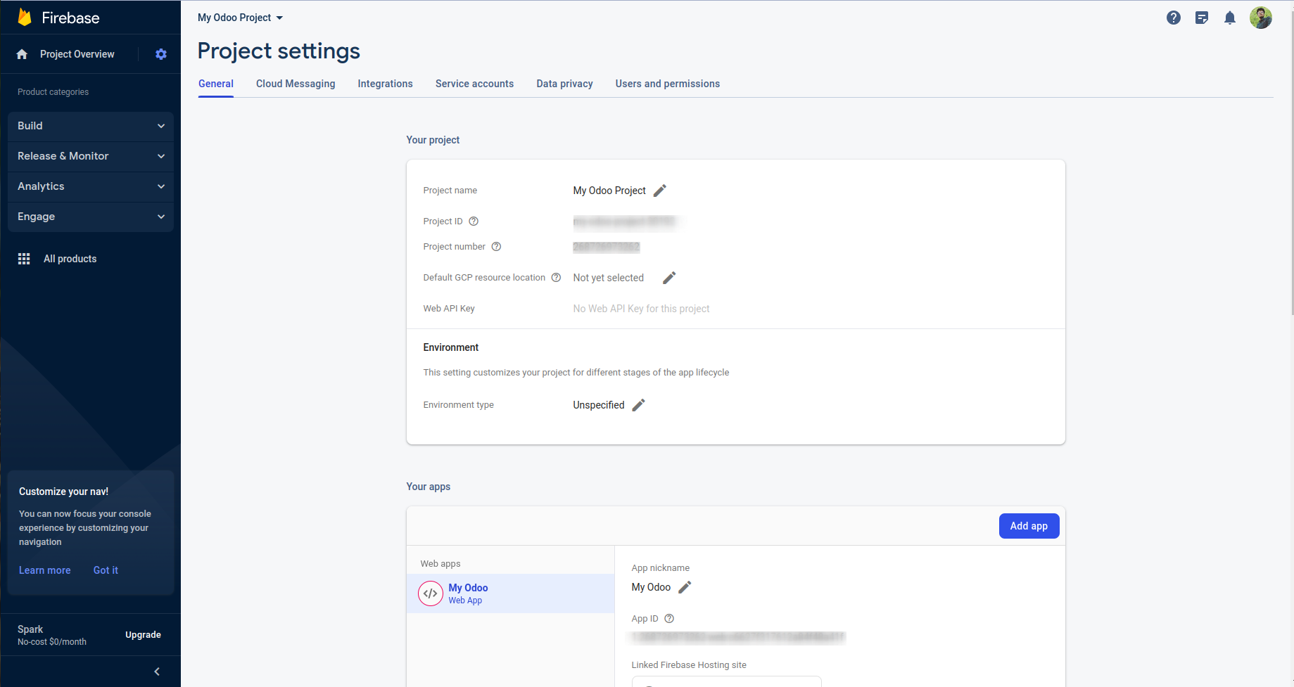Select the My Odoo web app entry
Screen dimensions: 1294x687
(x=468, y=593)
